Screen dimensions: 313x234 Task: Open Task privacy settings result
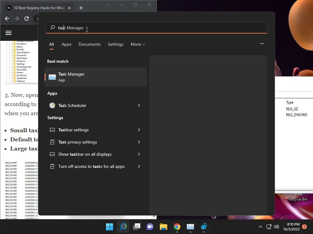pyautogui.click(x=96, y=142)
